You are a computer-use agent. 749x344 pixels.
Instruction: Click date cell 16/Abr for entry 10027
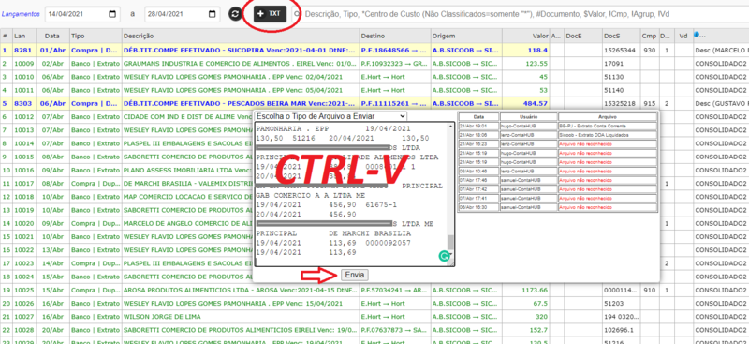[52, 317]
